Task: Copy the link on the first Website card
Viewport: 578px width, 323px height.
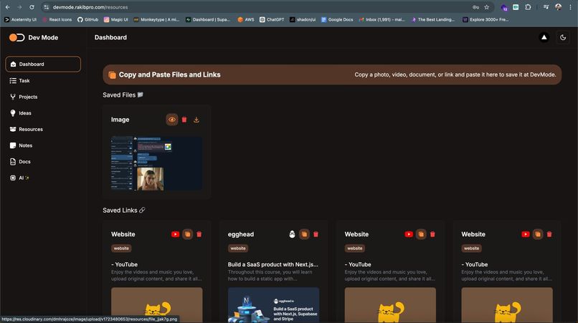Action: (x=188, y=234)
